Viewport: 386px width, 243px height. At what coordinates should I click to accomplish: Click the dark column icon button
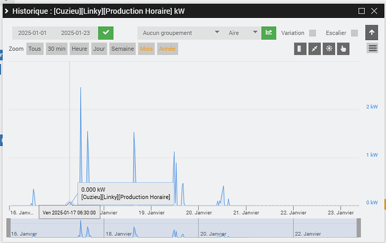[300, 49]
